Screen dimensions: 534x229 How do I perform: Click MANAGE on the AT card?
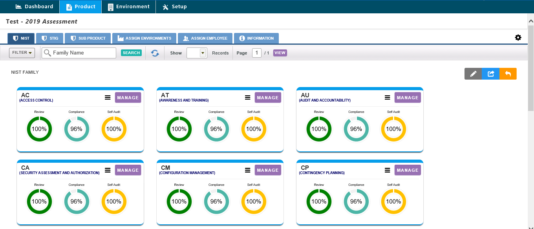[x=268, y=98]
